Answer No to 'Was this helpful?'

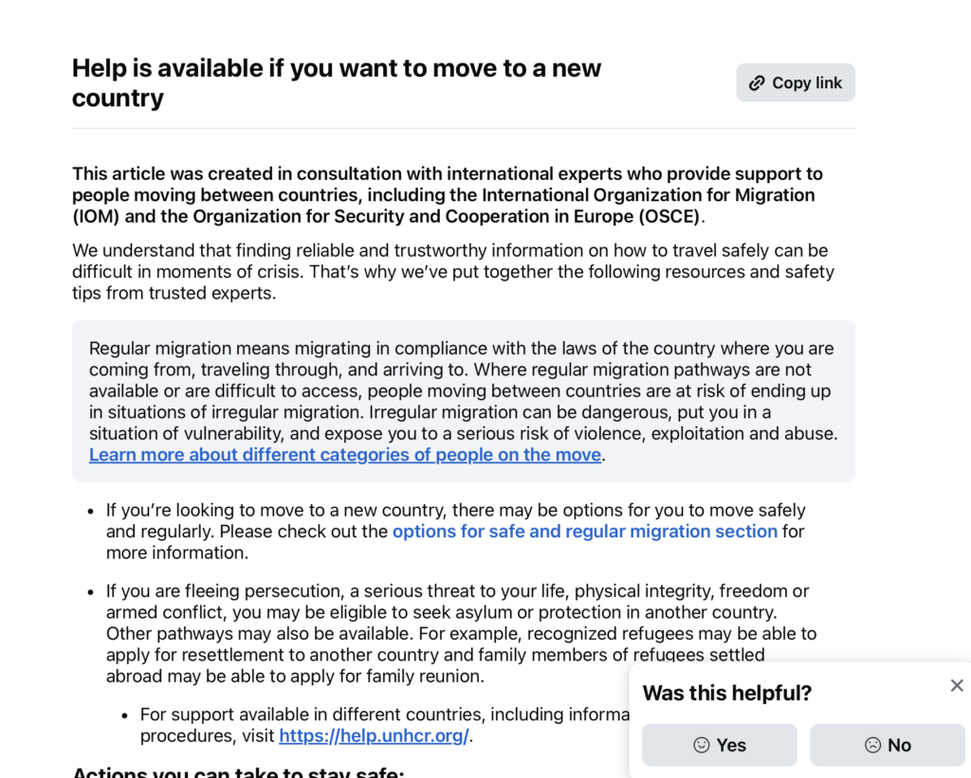coord(888,745)
